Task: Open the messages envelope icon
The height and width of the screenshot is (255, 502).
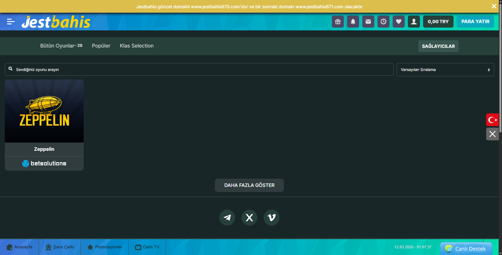Action: 368,22
